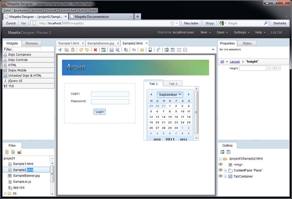Click the Paste clipboard icon in editor toolbar
The image size is (292, 199).
[73, 50]
